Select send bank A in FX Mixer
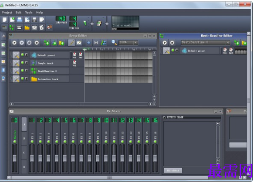The image size is (262, 186). pos(24,124)
